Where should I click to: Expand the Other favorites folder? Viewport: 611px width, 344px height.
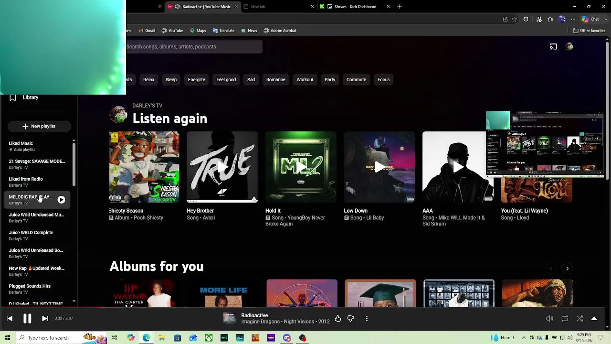pos(589,31)
